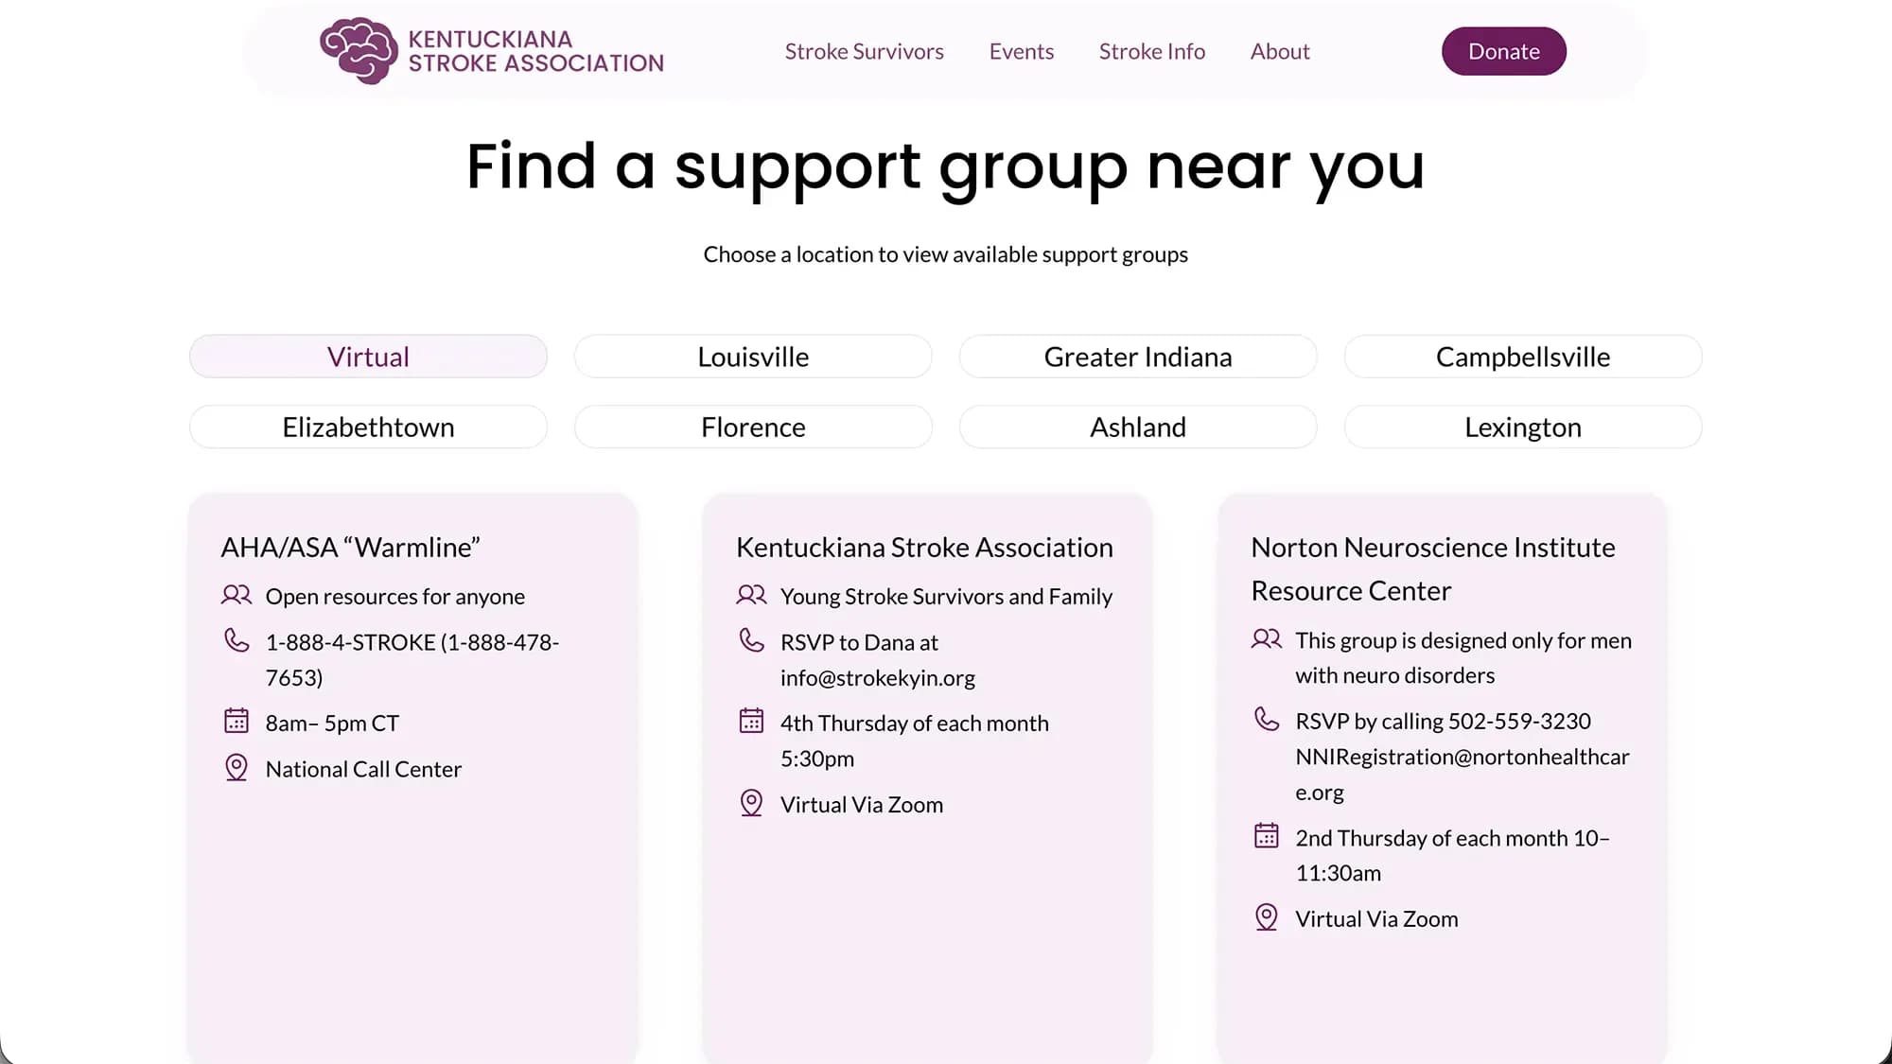This screenshot has height=1064, width=1892.
Task: Click the people icon in Norton Neuroscience card
Action: click(x=1267, y=638)
